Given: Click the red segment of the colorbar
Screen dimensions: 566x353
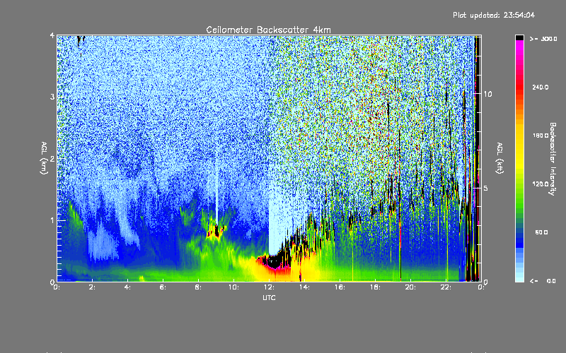Looking at the screenshot, I should pos(519,88).
